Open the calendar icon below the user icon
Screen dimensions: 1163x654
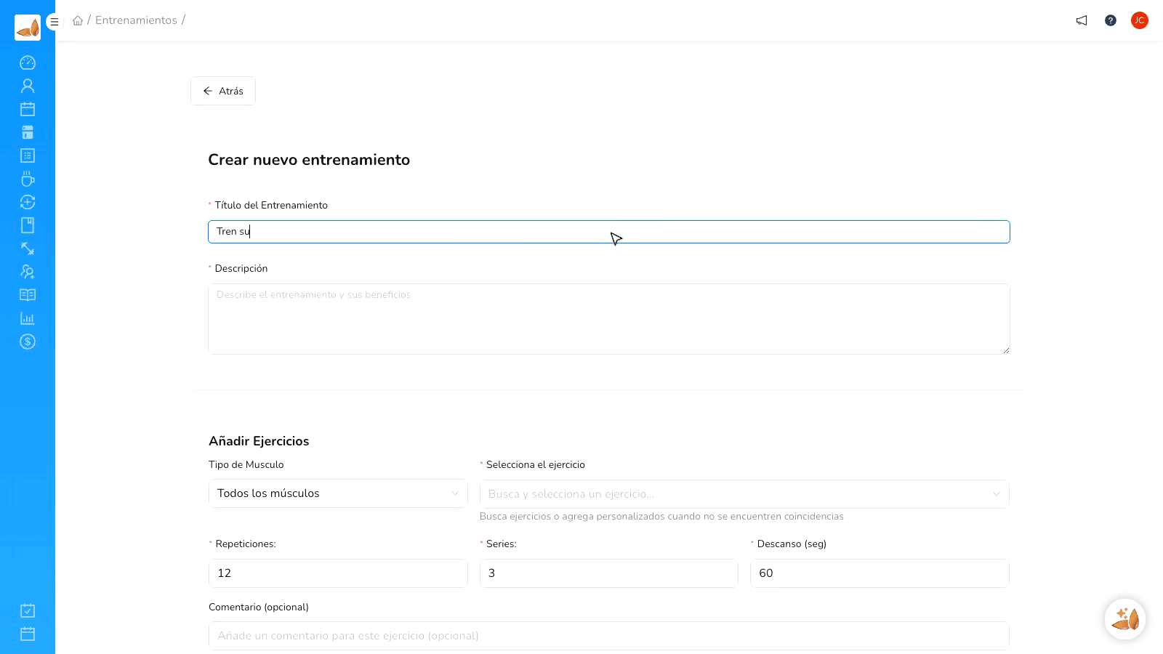pos(28,109)
